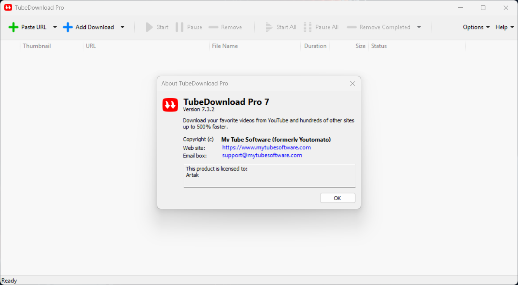
Task: Click the 'My Tube Software (formerly Youtomato)' text
Action: (x=276, y=140)
